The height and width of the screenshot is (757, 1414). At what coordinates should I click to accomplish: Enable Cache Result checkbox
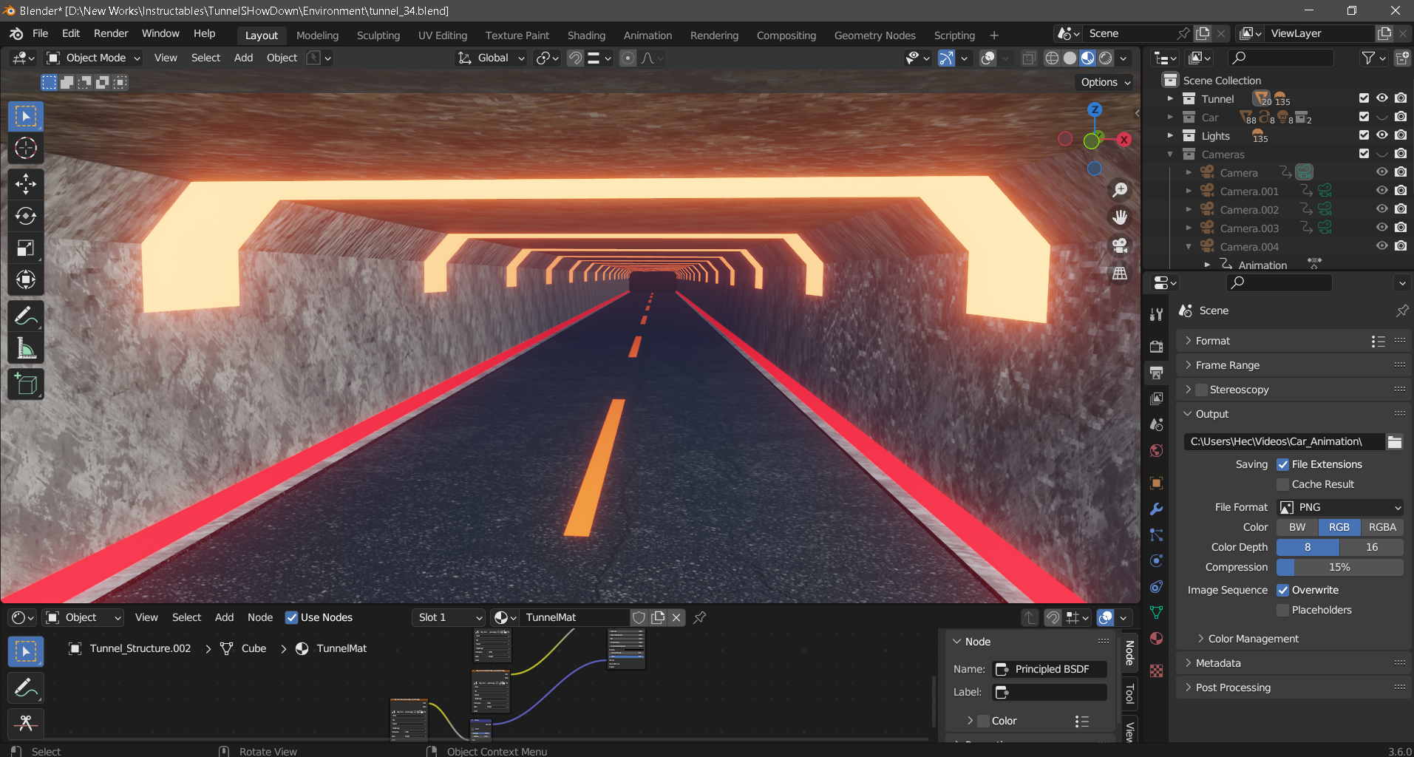[1283, 484]
